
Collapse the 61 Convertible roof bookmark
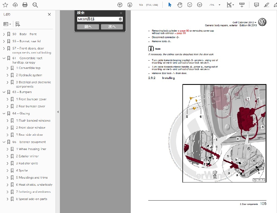click(x=4, y=58)
